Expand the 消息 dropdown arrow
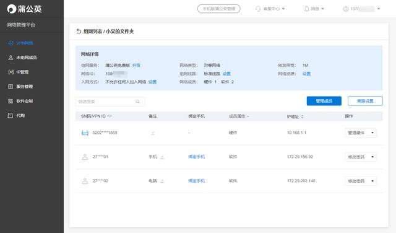Viewport: 396px width, 233px height. click(322, 9)
